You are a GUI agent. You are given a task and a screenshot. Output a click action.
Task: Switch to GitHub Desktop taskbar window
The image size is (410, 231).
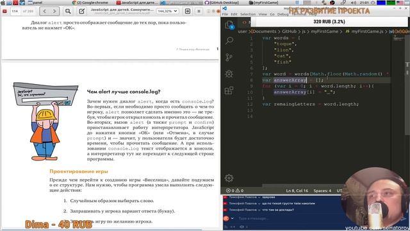point(222,3)
